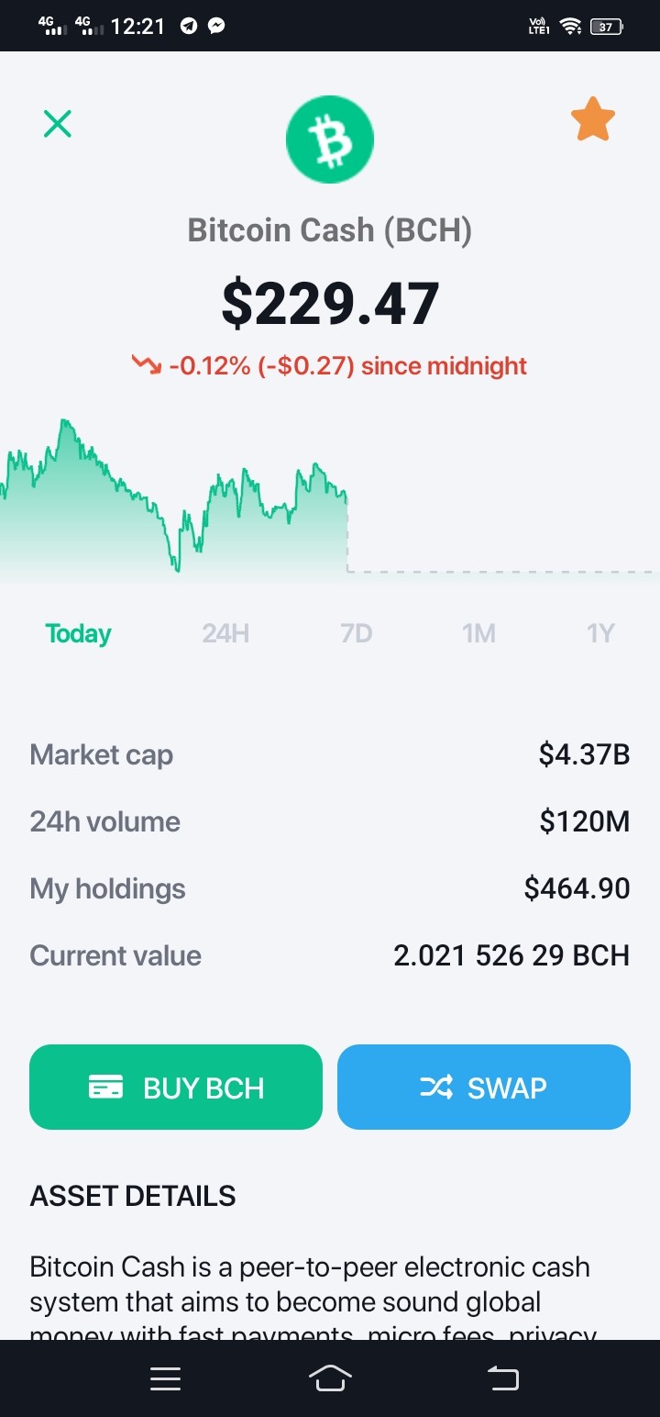Tap the blue SWAP button
660x1417 pixels.
[484, 1087]
